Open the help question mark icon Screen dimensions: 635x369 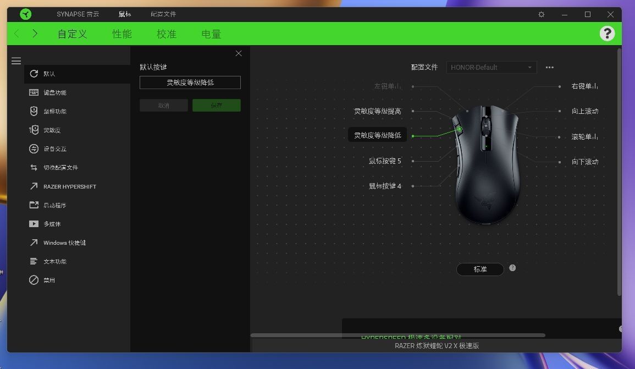607,34
